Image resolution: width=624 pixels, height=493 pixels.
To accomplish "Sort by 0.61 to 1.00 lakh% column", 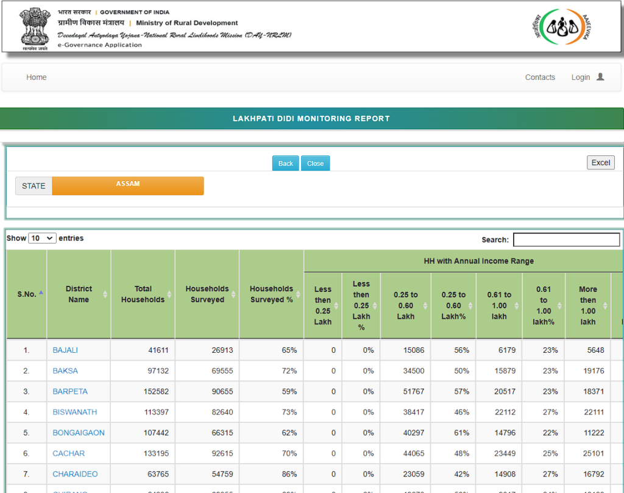I will (559, 305).
